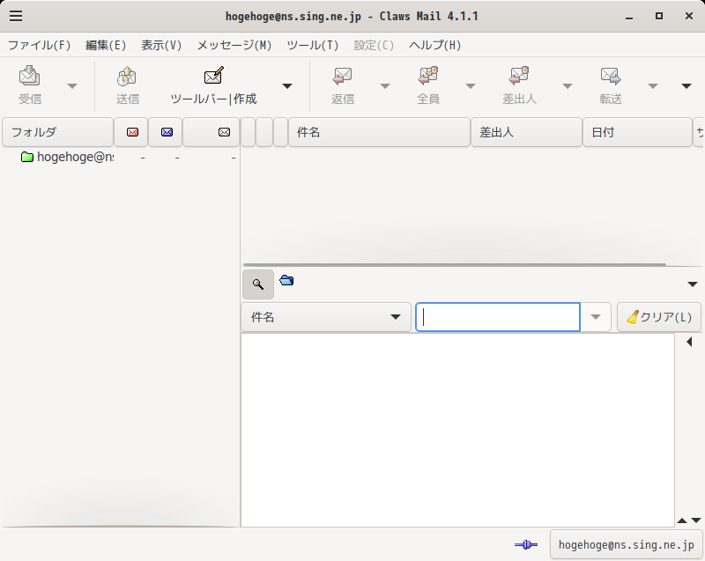Click the down arrow below the message pane
Screen dimensions: 705x561
(x=696, y=520)
